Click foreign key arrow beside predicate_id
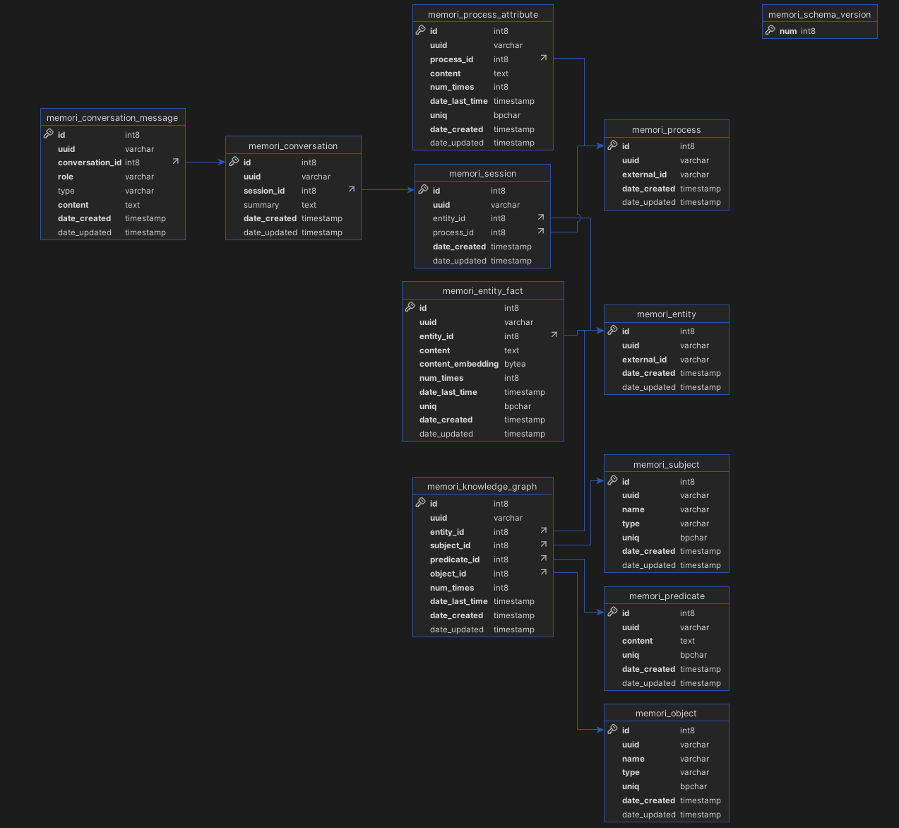899x828 pixels. coord(544,558)
